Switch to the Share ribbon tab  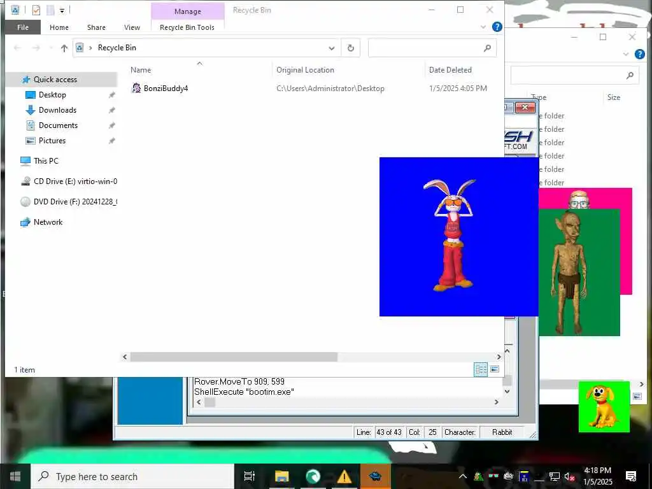click(96, 27)
